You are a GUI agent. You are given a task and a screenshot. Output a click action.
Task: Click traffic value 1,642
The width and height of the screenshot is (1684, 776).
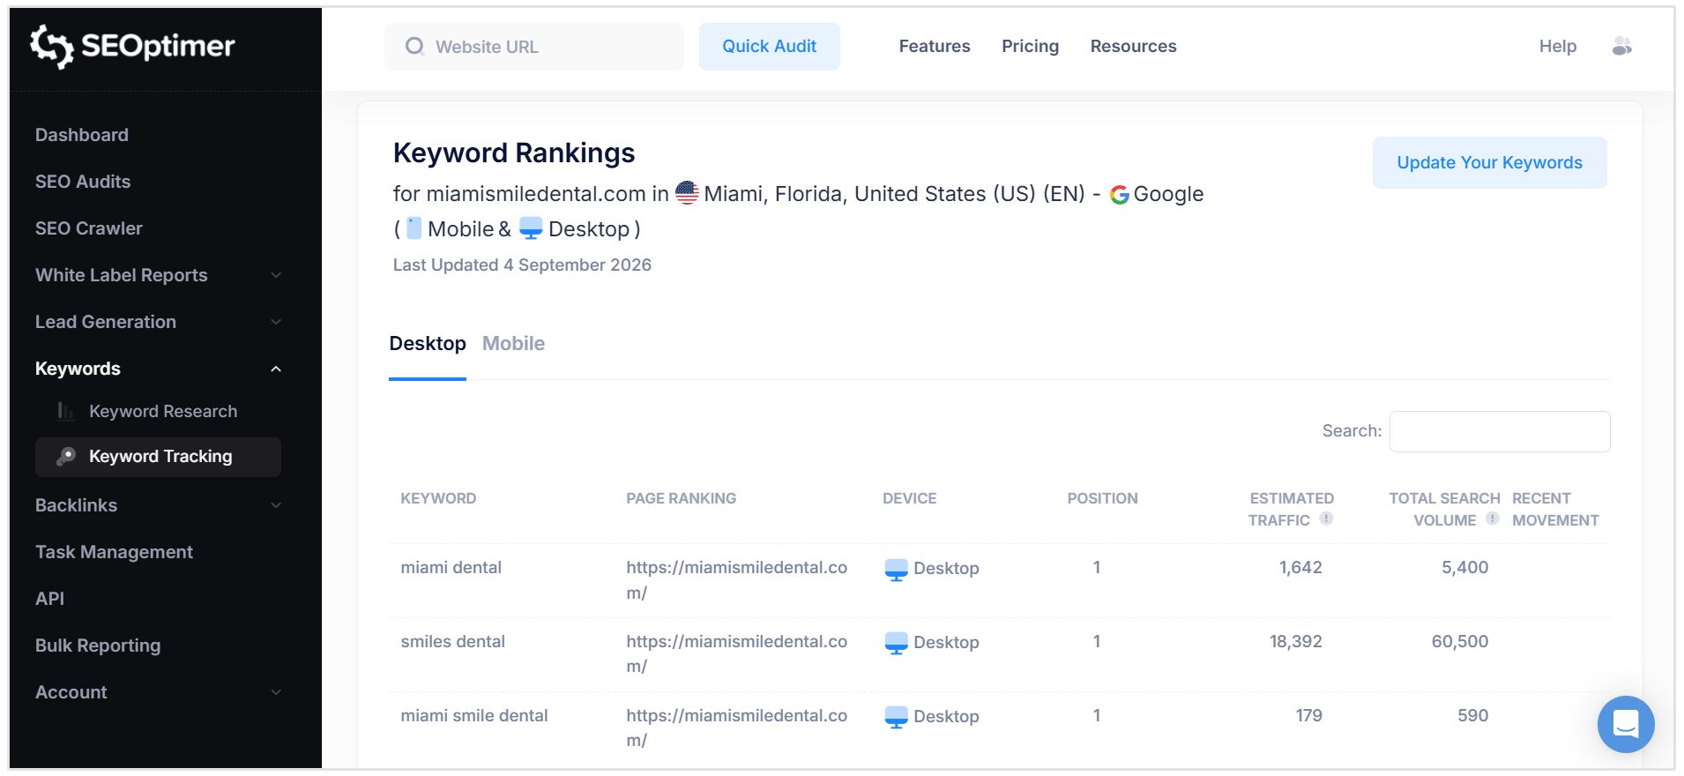click(x=1300, y=568)
